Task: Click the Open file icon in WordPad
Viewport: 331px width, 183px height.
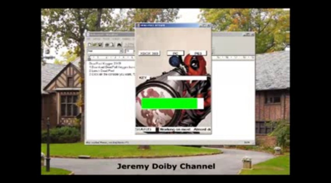Action: coord(94,45)
